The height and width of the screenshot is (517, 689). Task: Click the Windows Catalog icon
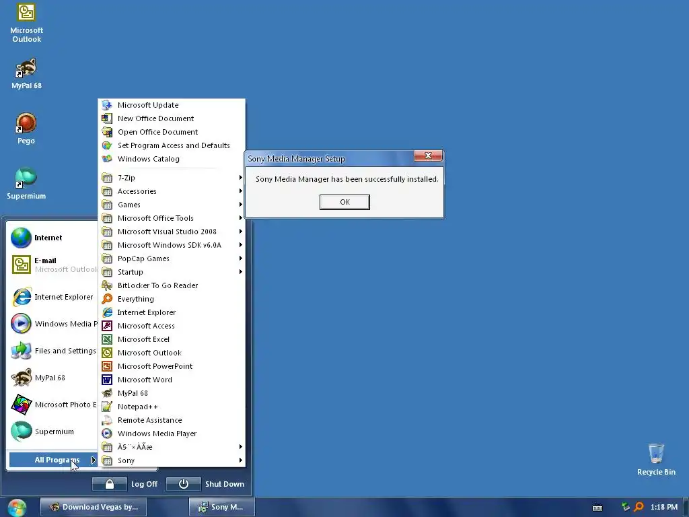pyautogui.click(x=107, y=159)
